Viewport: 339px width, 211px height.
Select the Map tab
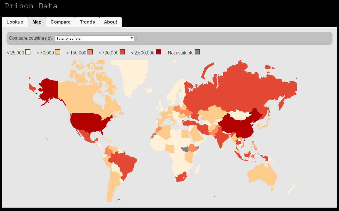(x=37, y=22)
